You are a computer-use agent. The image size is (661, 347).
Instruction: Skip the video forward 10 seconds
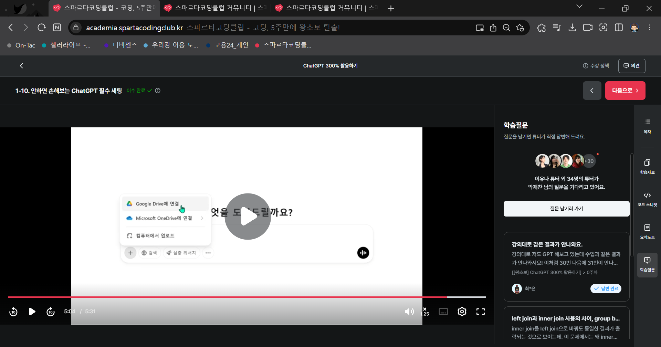(x=51, y=312)
